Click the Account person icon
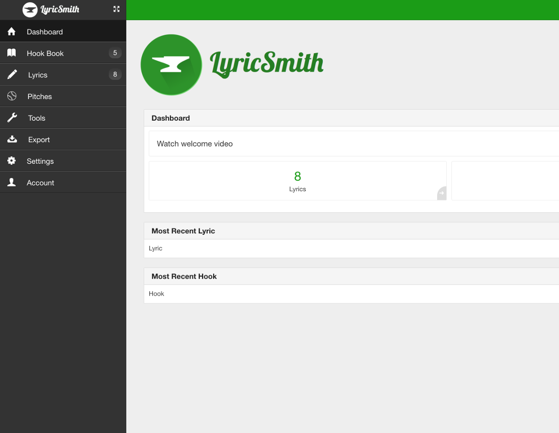This screenshot has width=559, height=433. pos(12,182)
